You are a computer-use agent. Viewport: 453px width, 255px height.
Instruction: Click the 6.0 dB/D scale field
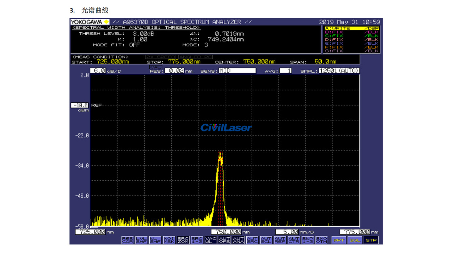[x=98, y=71]
